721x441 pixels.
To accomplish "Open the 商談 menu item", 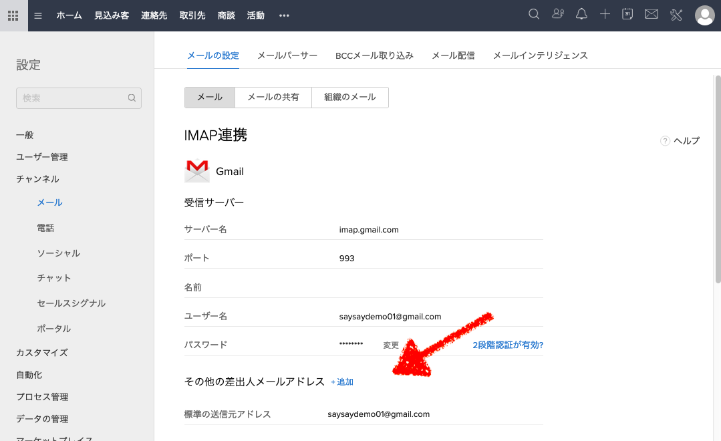I will click(226, 15).
